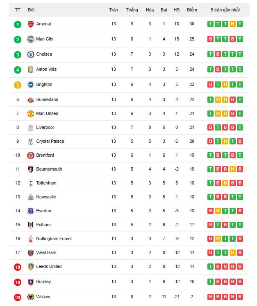The height and width of the screenshot is (306, 257).
Task: Open the Sunderland team name link
Action: tap(47, 99)
